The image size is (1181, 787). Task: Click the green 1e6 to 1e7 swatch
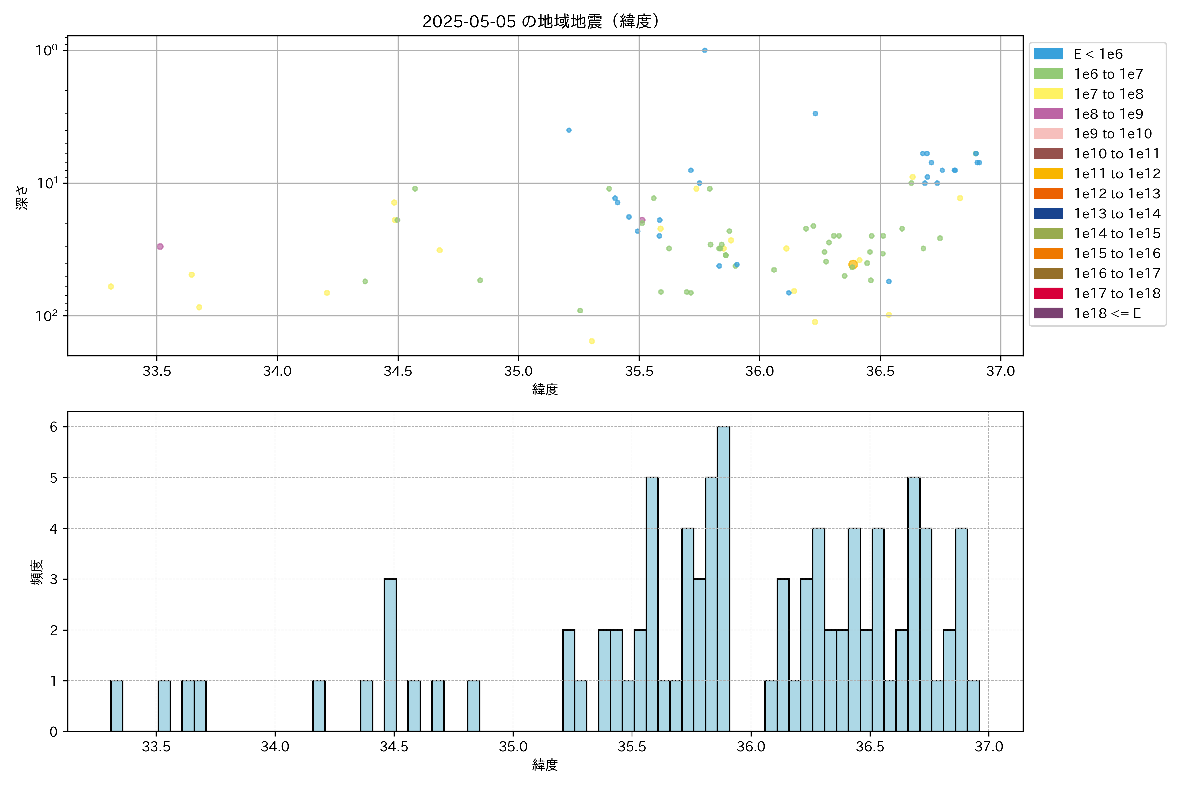(1048, 74)
